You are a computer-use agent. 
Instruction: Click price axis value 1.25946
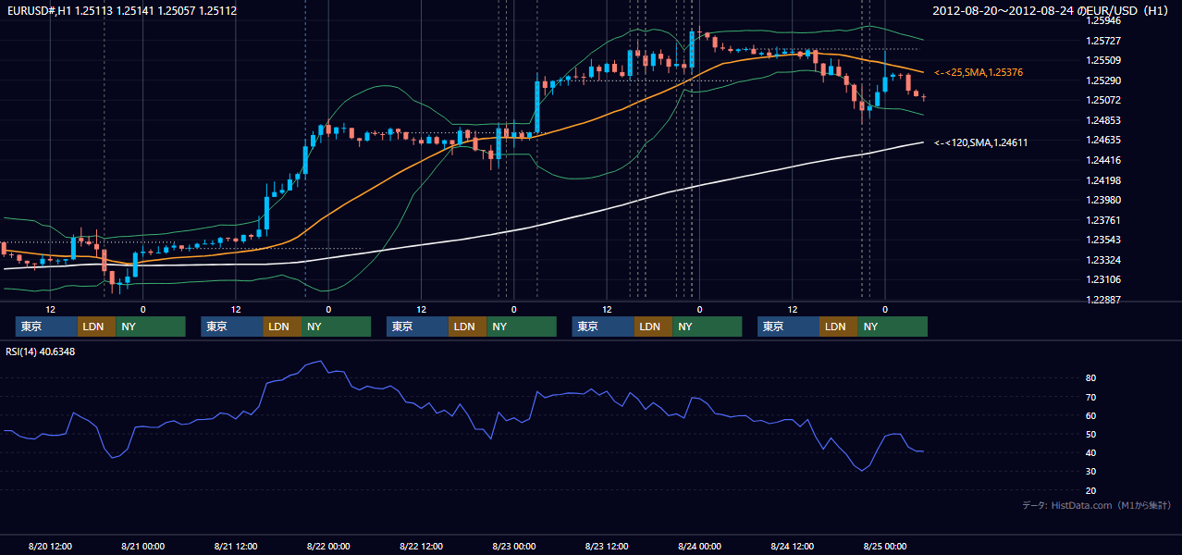pos(1104,20)
